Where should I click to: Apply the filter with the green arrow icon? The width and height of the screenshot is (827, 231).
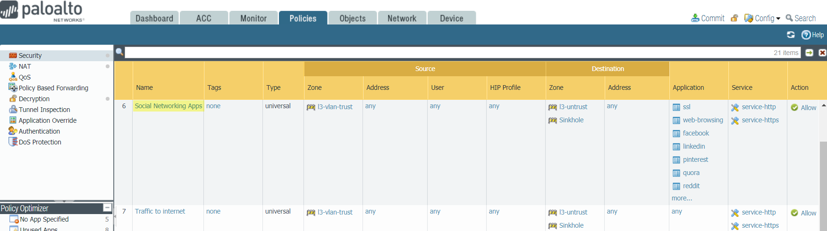809,53
